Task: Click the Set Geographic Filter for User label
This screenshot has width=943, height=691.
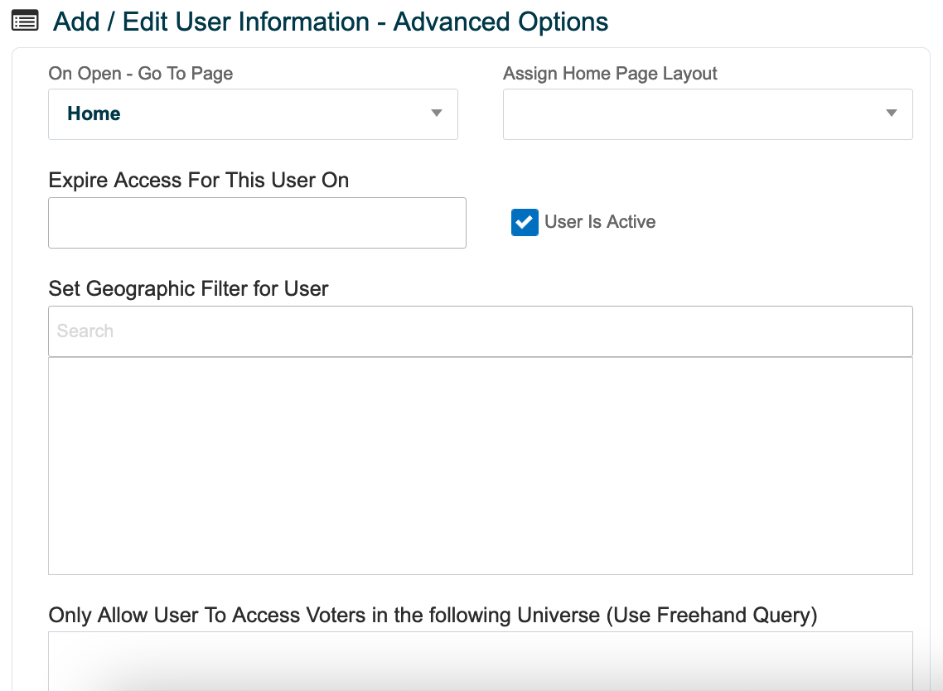Action: 188,288
